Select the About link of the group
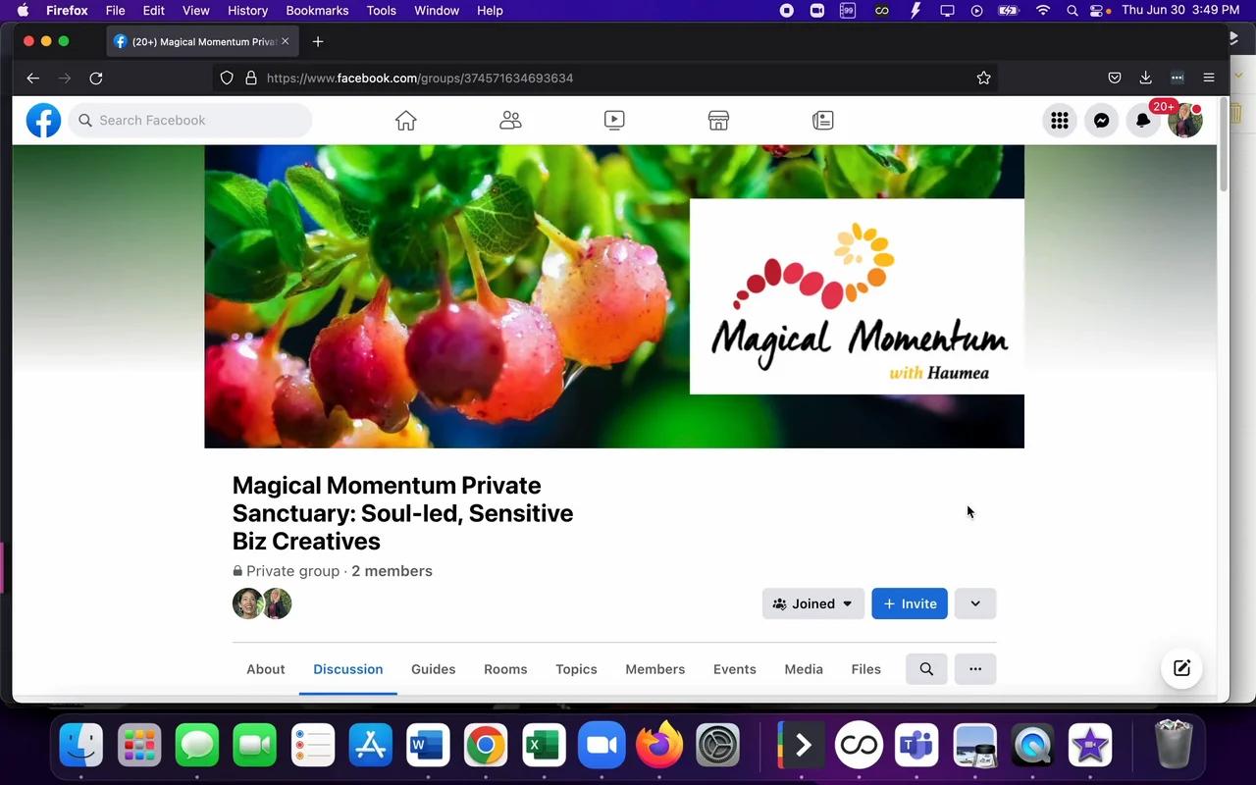 [265, 668]
